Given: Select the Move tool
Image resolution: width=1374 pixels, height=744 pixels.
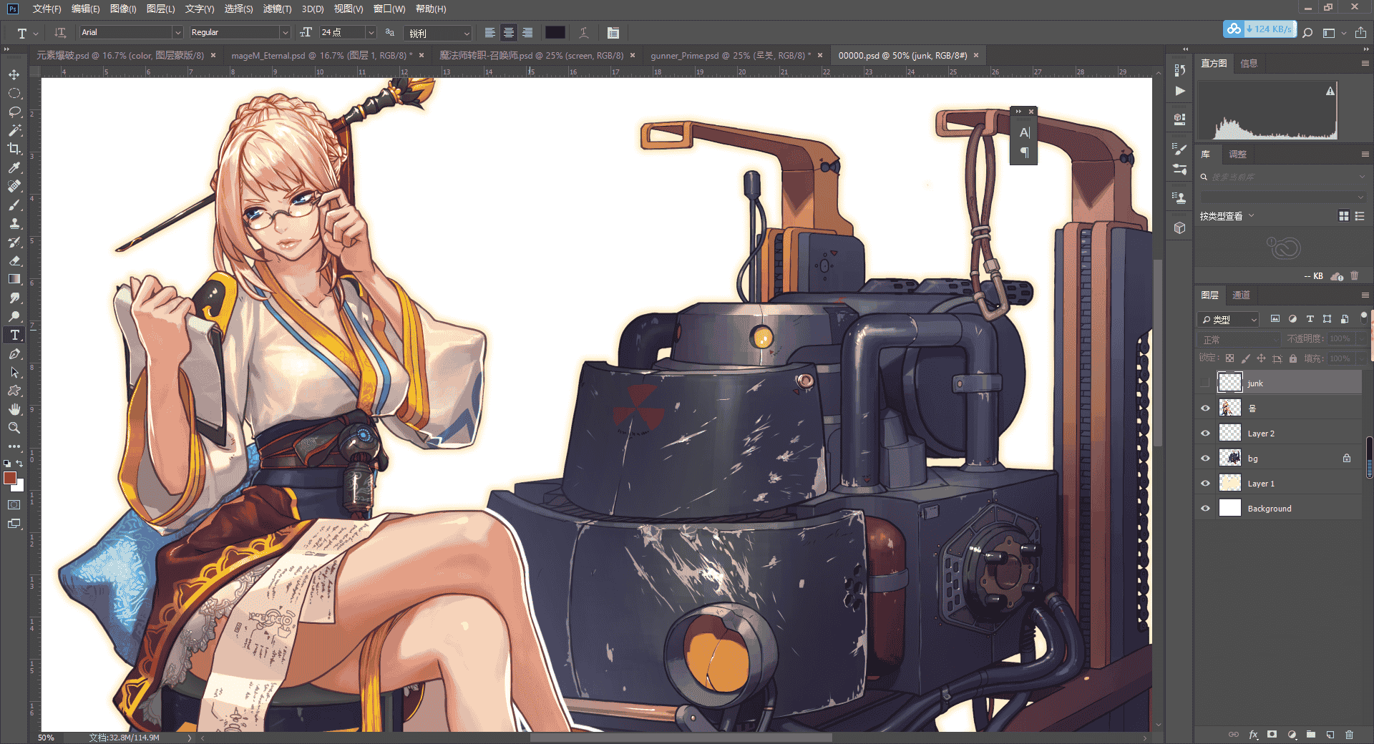Looking at the screenshot, I should (x=14, y=74).
